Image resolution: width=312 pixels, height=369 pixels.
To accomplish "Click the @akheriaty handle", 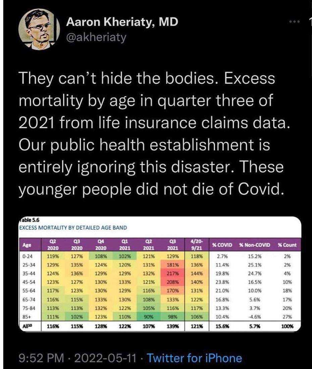I will pyautogui.click(x=97, y=37).
